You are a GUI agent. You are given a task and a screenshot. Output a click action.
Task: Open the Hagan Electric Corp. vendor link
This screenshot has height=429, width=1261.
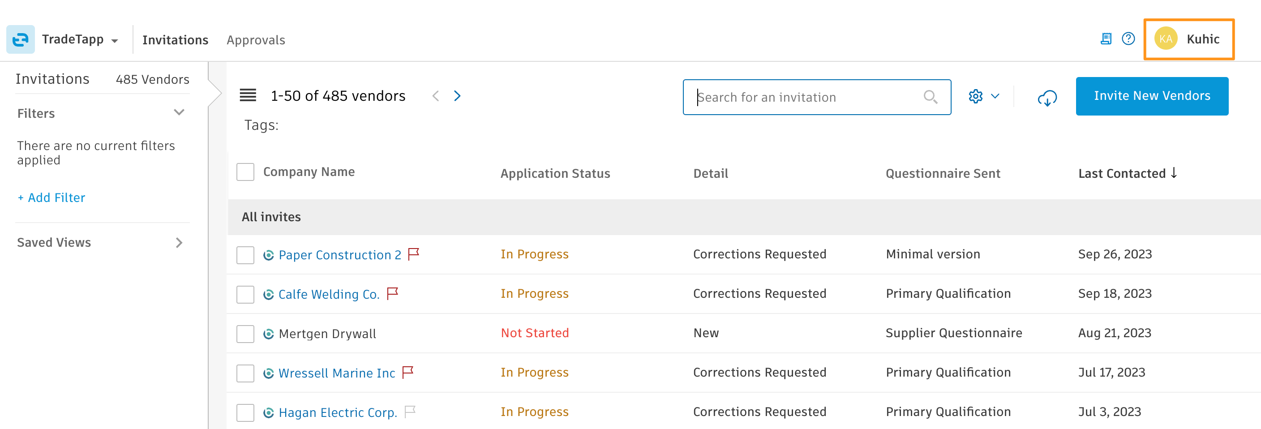click(338, 413)
